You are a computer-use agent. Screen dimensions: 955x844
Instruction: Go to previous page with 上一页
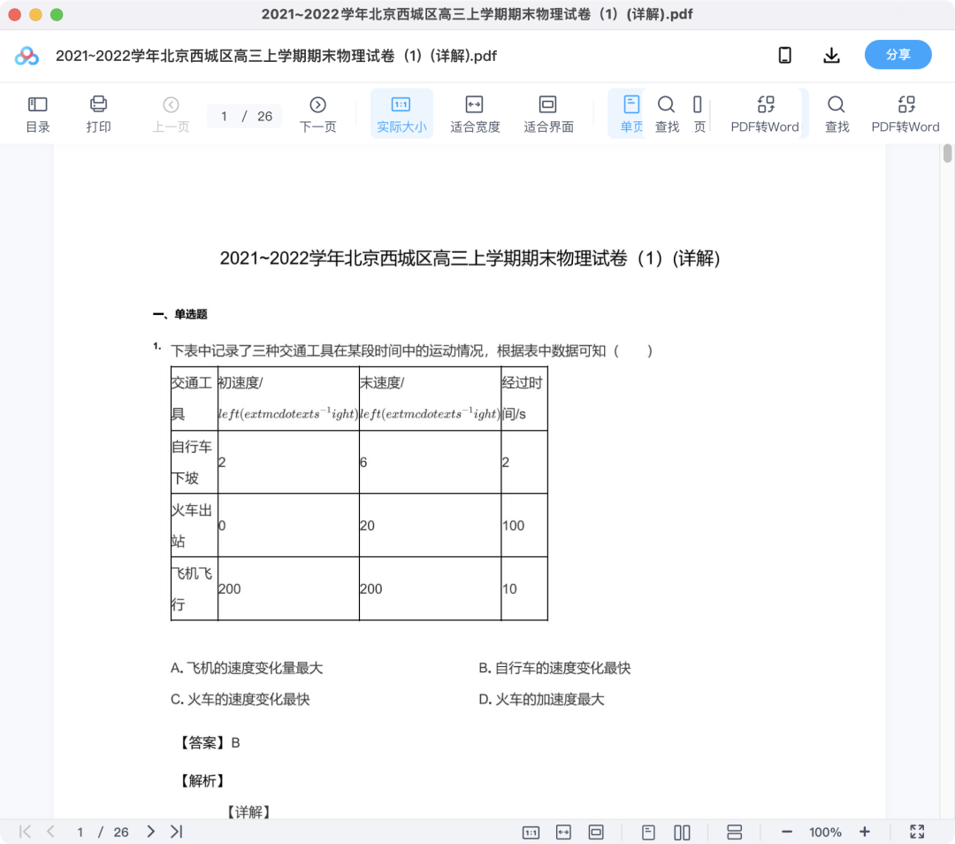[x=171, y=114]
